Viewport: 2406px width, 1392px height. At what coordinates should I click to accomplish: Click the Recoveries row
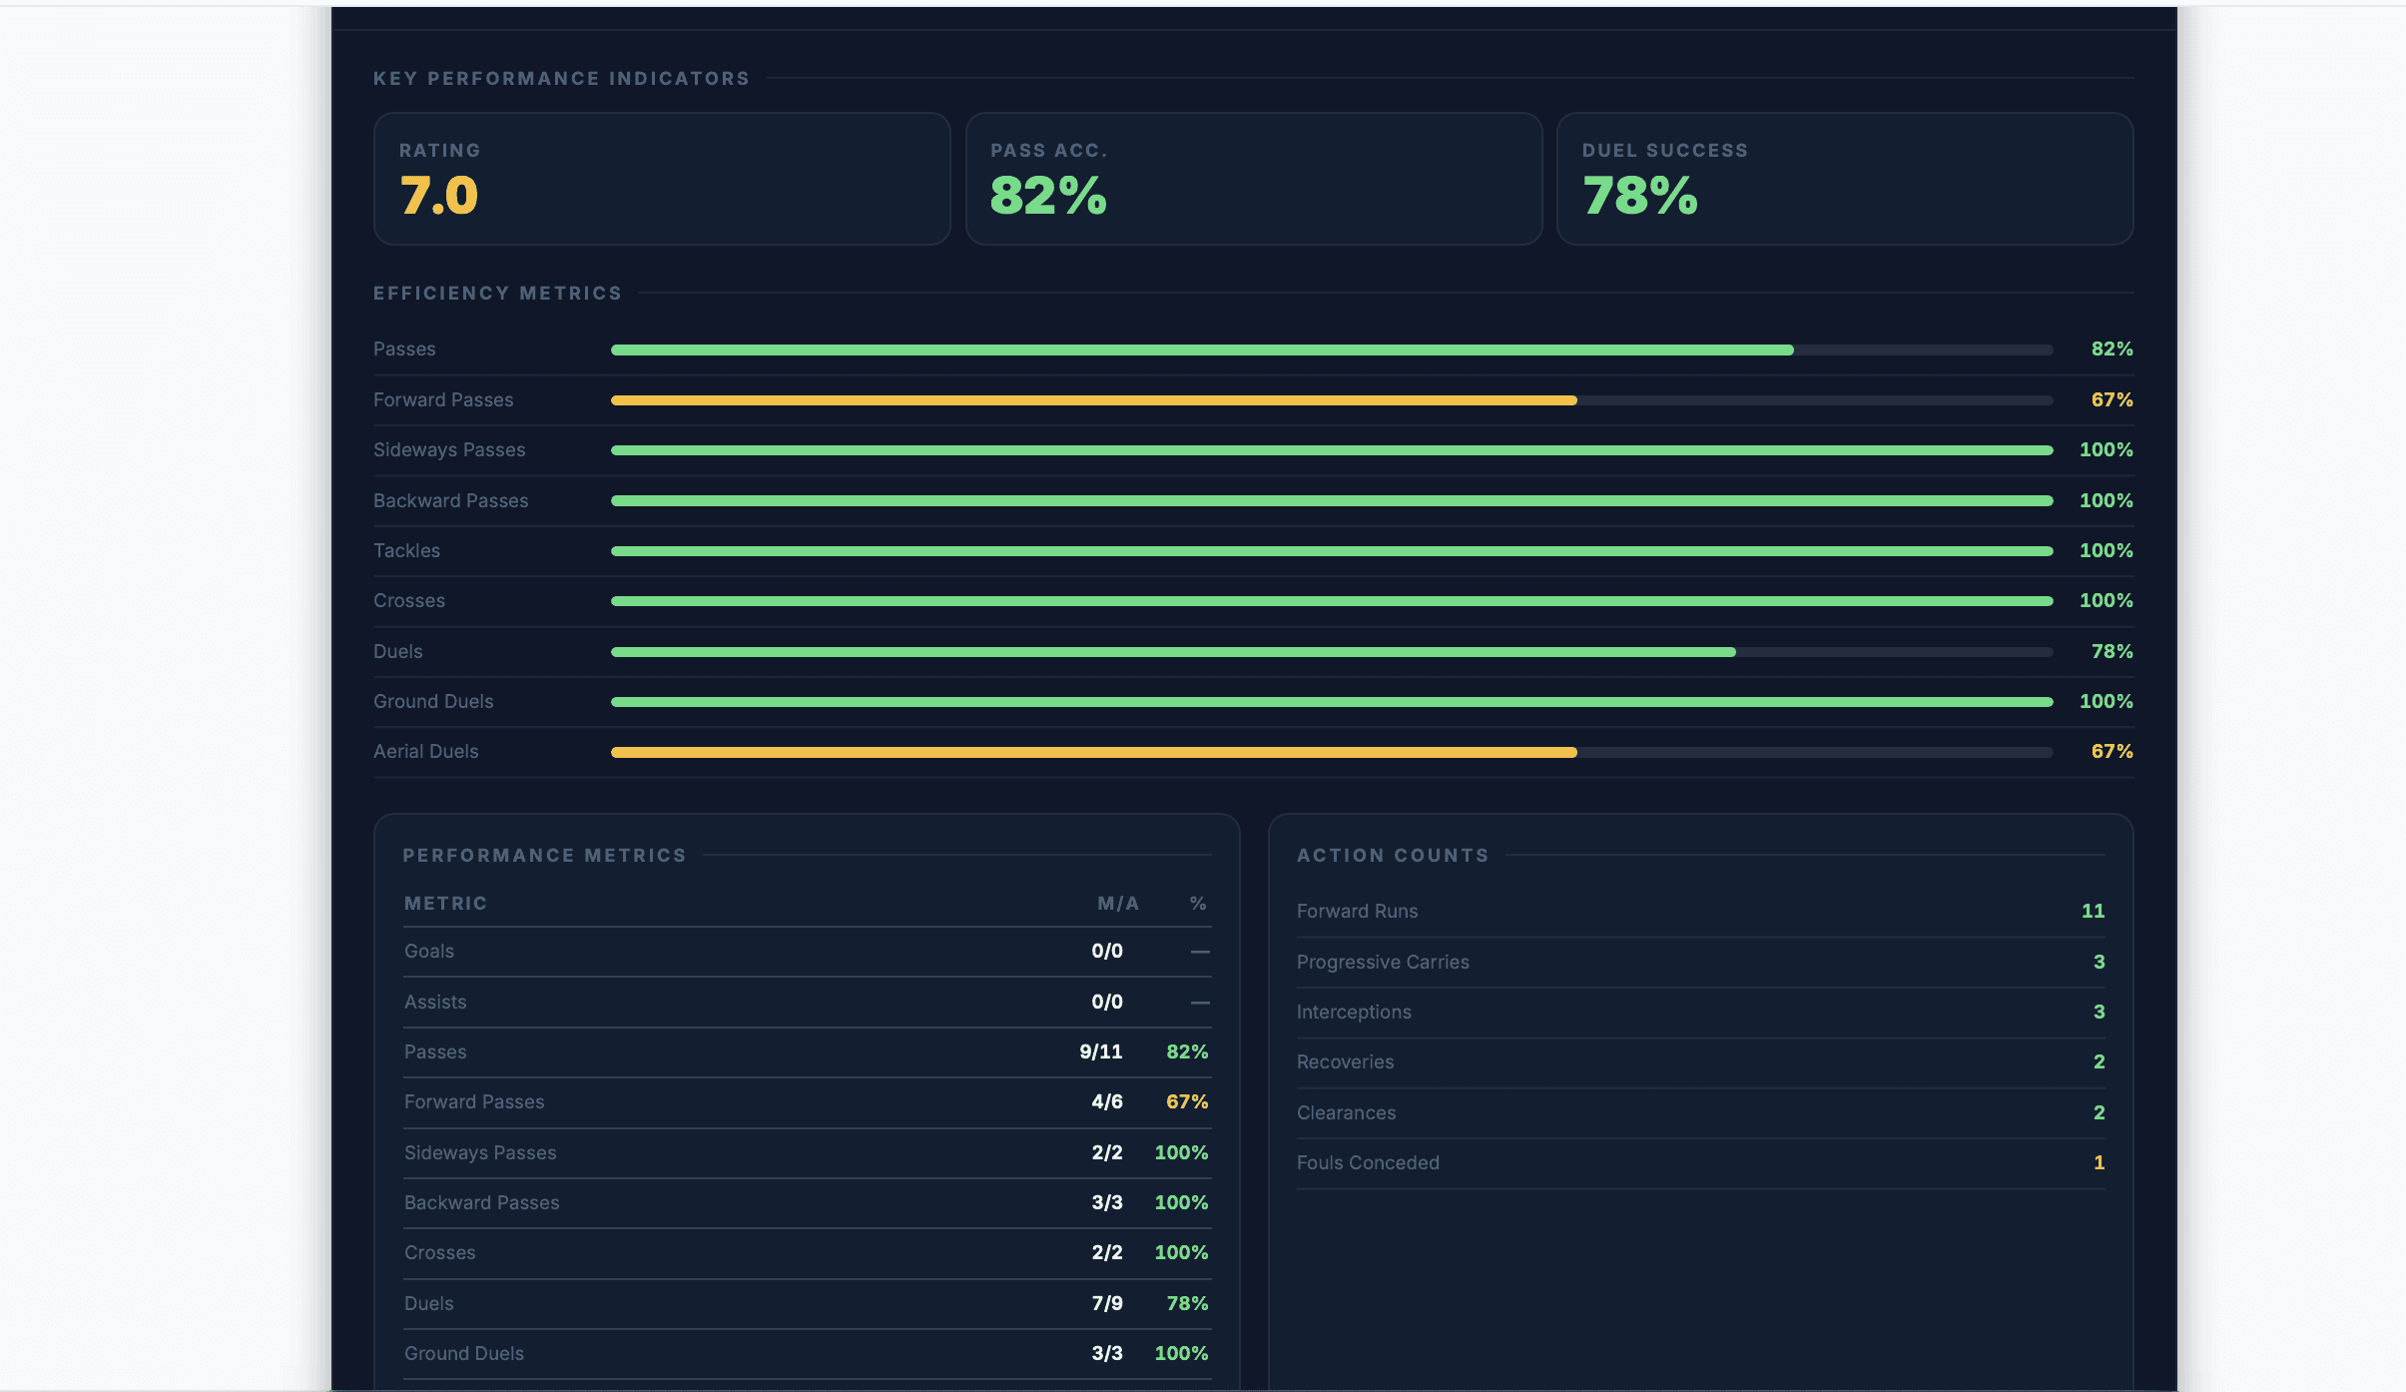1700,1062
